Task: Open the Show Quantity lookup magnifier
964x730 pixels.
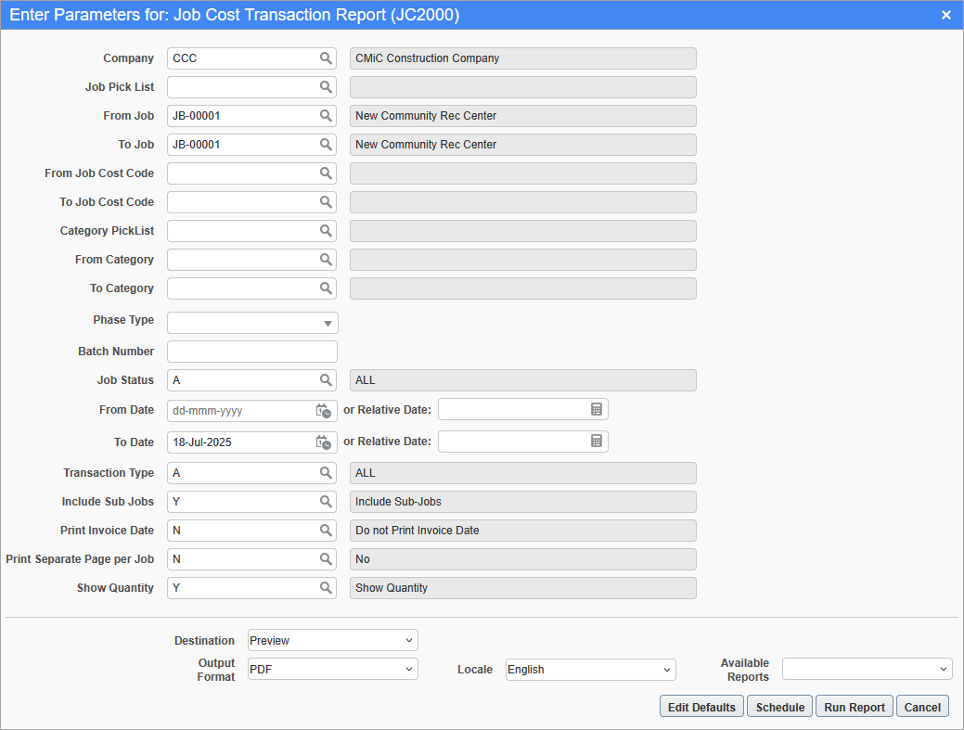Action: pyautogui.click(x=326, y=588)
